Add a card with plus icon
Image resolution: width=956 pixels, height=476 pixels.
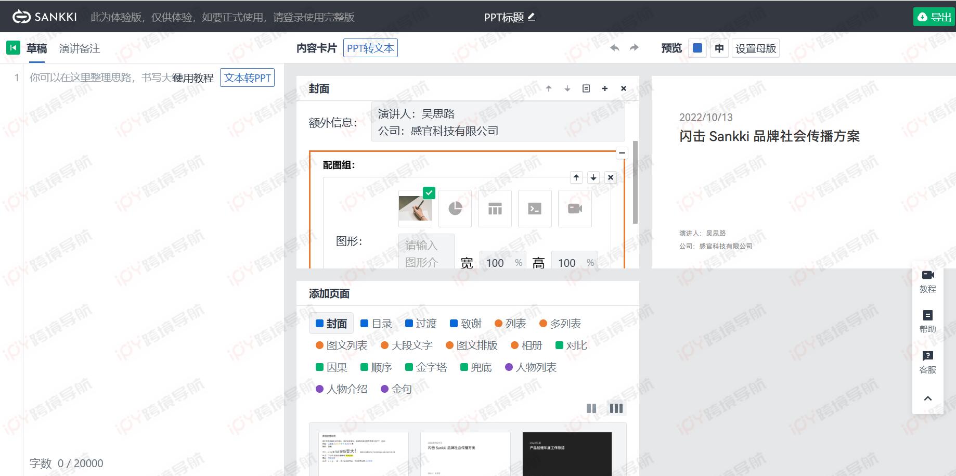[x=605, y=88]
